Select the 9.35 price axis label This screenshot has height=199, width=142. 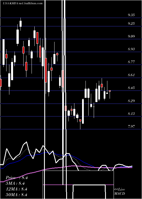tap(131, 15)
